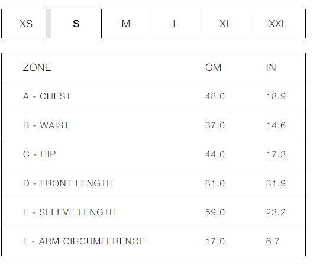Select the B - WAIST row label
Image resolution: width=313 pixels, height=265 pixels.
pos(46,125)
